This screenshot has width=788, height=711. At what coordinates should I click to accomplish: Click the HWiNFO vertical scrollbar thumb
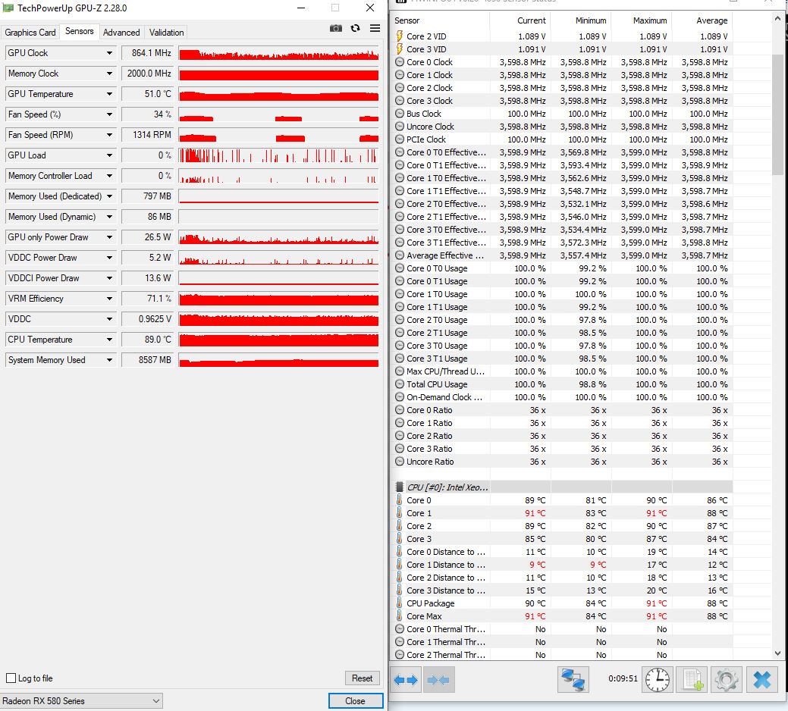click(777, 114)
